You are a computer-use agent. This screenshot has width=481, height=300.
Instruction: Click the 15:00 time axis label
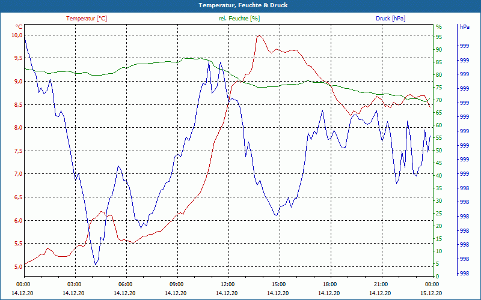point(278,284)
